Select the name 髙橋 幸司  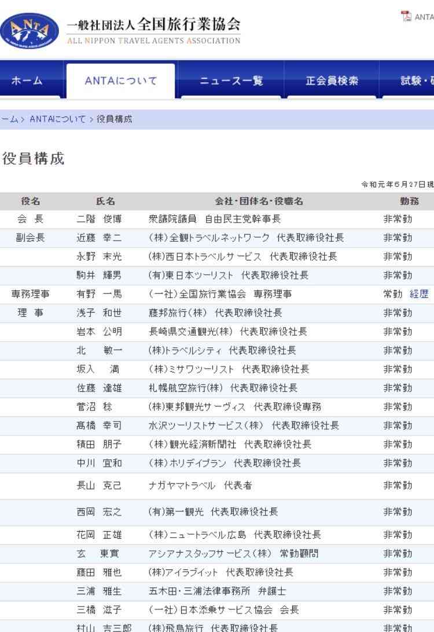99,426
